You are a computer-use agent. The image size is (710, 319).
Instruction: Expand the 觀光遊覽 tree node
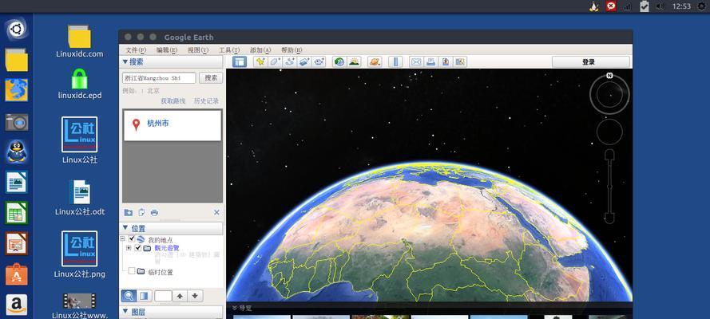pyautogui.click(x=129, y=247)
